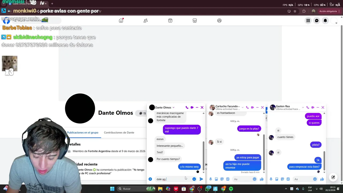
Task: Click message "supongo que puedo darte 7 mil"
Action: pos(182,130)
